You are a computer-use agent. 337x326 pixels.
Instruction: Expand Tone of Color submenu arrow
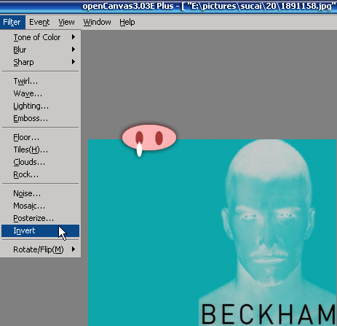(x=74, y=37)
